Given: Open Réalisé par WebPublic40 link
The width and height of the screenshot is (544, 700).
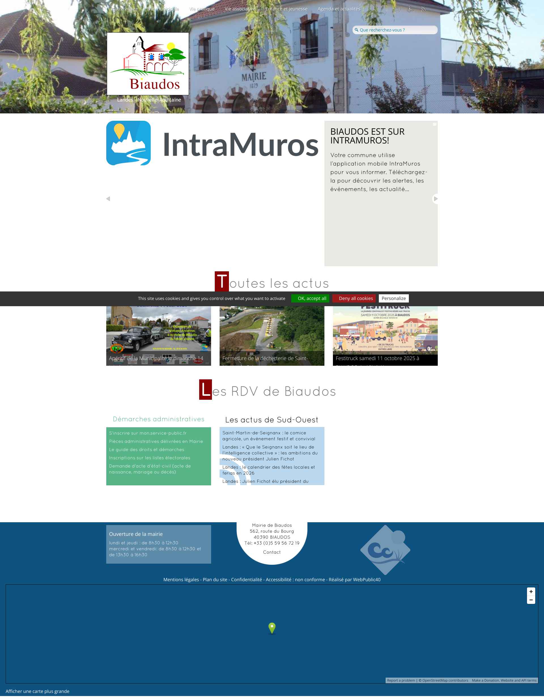Looking at the screenshot, I should coord(355,580).
